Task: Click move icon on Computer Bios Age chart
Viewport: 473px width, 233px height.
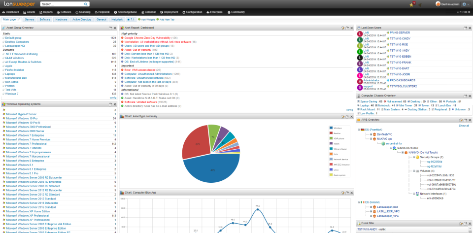Action: click(347, 193)
